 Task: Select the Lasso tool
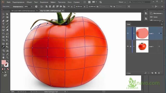(x=7, y=17)
